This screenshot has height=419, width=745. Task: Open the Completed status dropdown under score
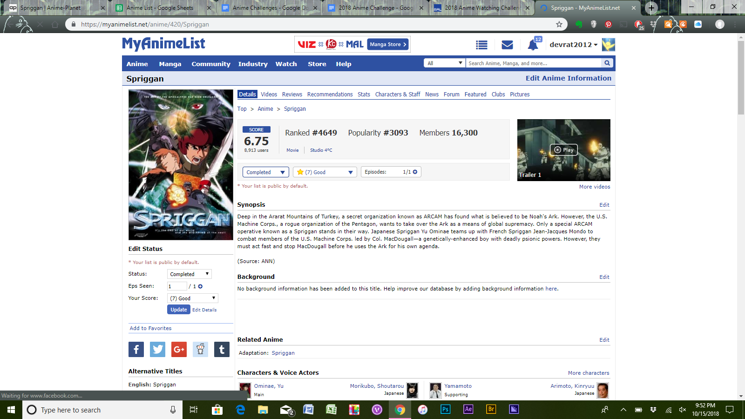click(265, 172)
